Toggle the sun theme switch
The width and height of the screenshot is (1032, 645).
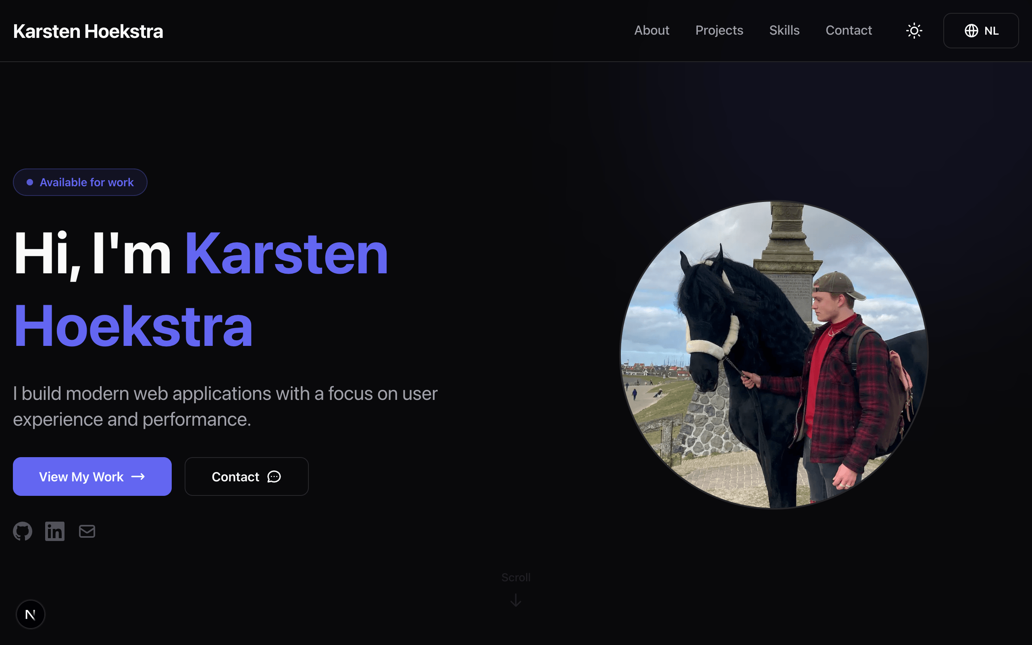914,30
